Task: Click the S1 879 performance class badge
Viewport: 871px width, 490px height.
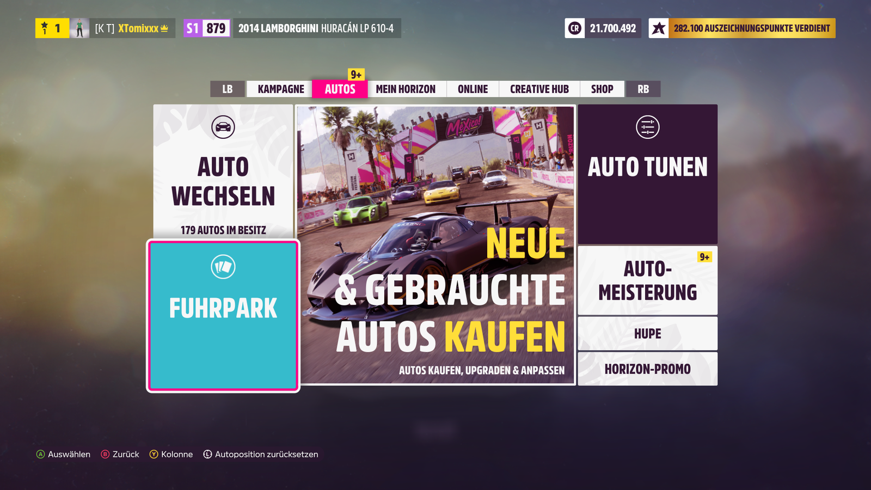Action: click(207, 28)
